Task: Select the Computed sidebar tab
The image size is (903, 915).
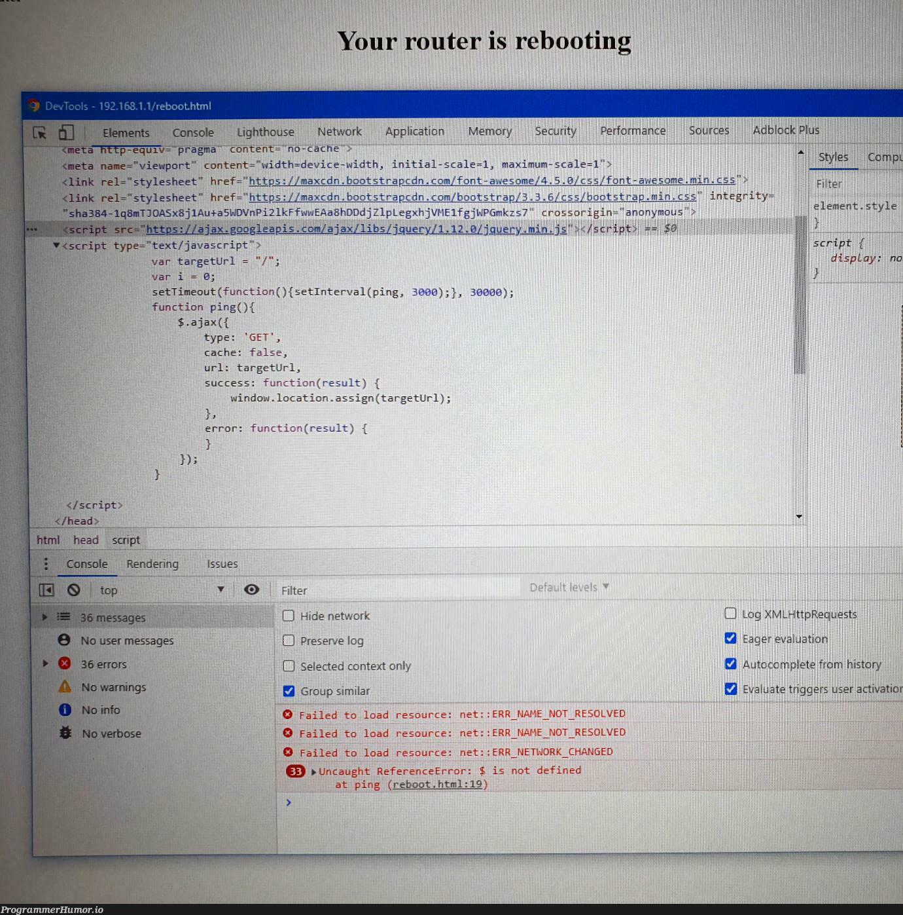Action: [x=885, y=157]
